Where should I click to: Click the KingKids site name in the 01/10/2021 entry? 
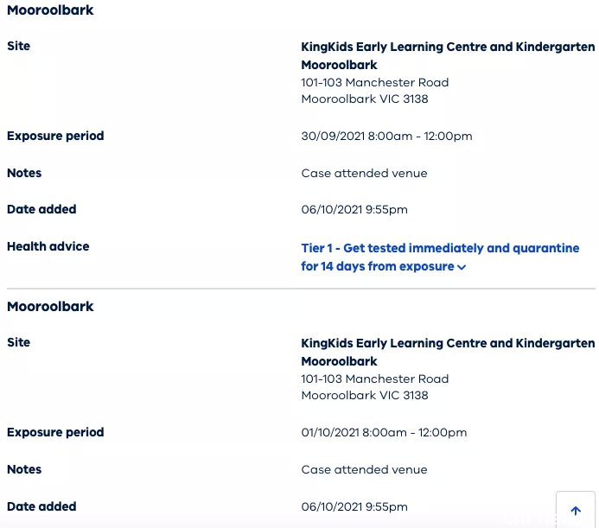pyautogui.click(x=448, y=352)
